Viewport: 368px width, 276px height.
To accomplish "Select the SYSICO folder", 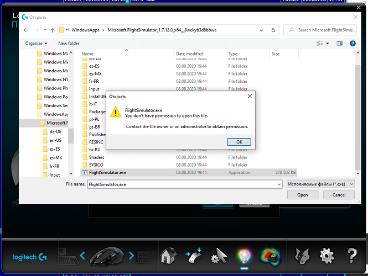I will coord(96,165).
